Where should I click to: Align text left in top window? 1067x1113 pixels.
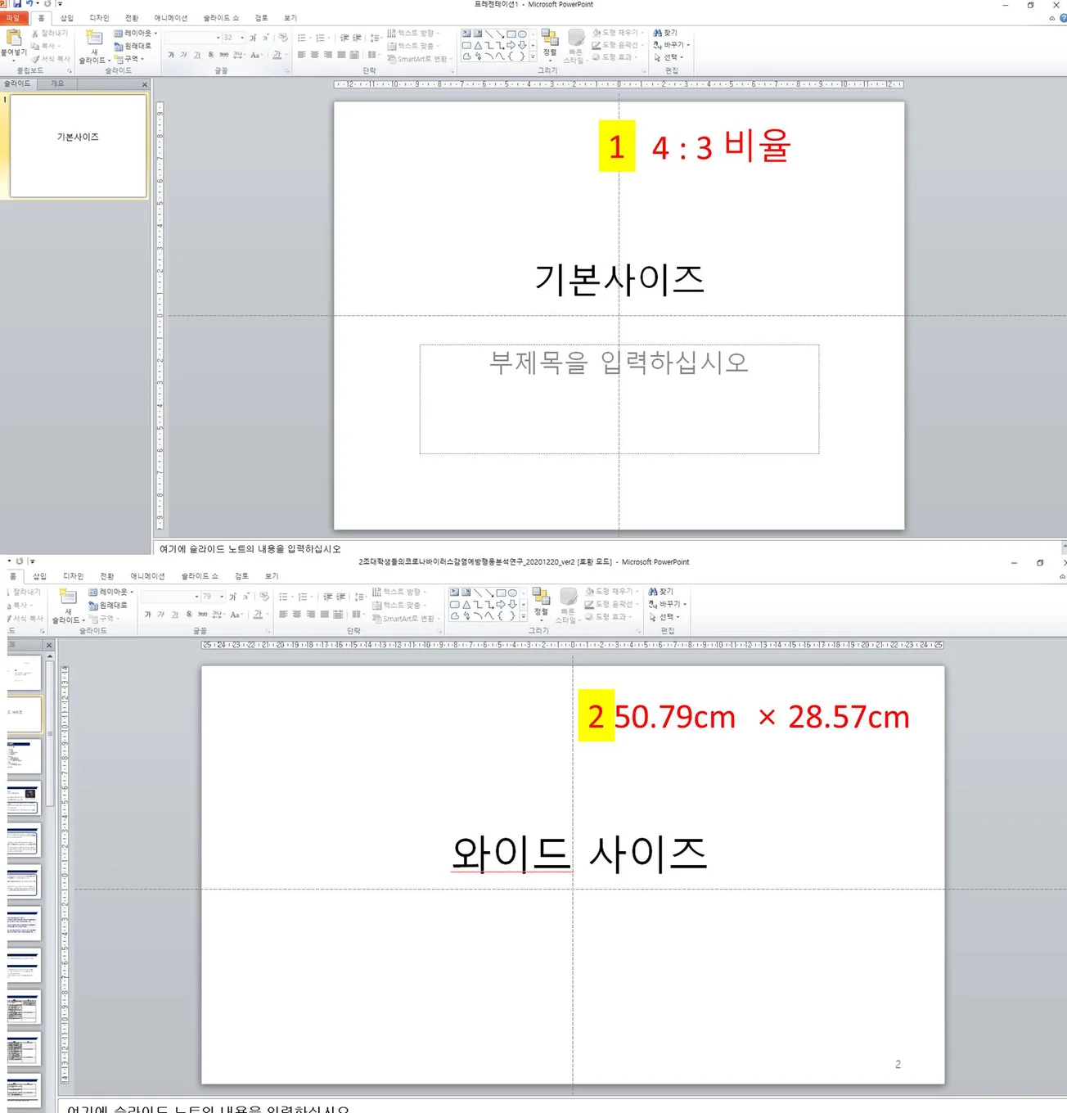pos(302,55)
